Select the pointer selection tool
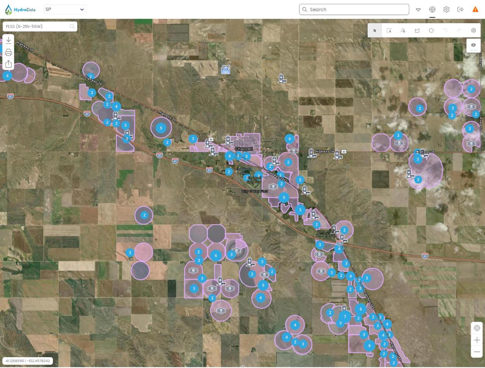This screenshot has height=368, width=485. coord(375,30)
